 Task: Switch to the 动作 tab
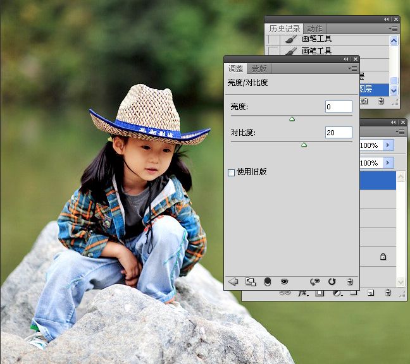pyautogui.click(x=315, y=28)
